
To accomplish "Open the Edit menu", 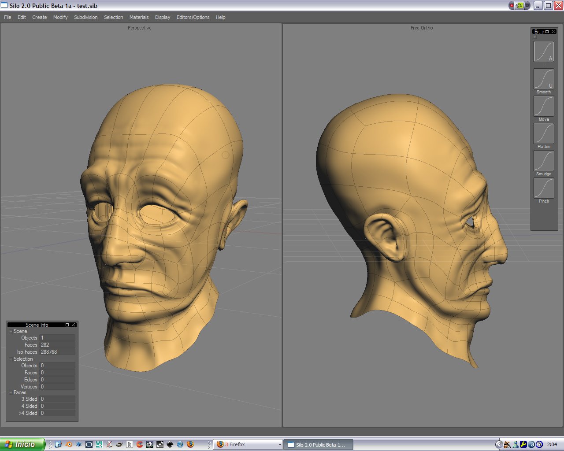I will point(22,17).
